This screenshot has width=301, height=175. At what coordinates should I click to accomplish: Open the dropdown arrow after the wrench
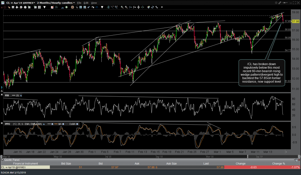click(x=162, y=7)
